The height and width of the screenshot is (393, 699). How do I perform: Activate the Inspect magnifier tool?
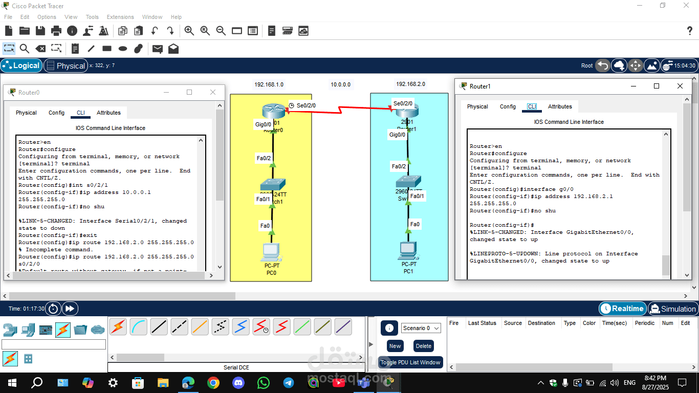[24, 49]
